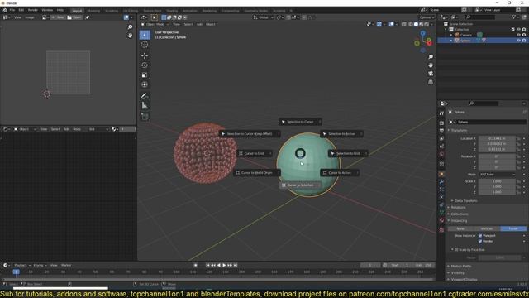Choose Cursor to Selected in pie menu

click(x=300, y=185)
